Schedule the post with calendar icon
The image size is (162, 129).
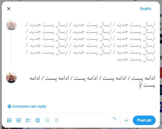click(x=47, y=120)
